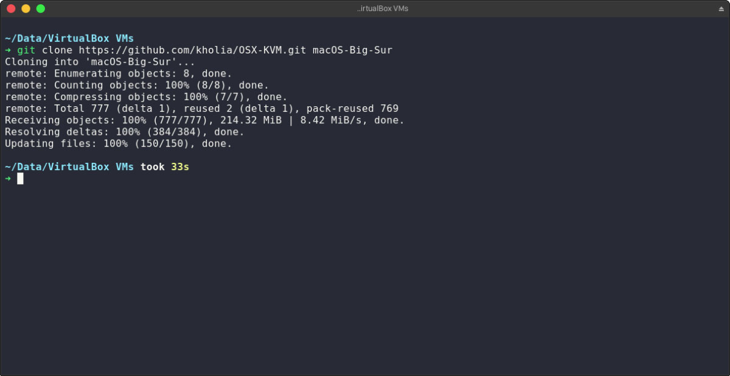Click the "Receiving objects" line showing 214.32 MiB
730x376 pixels.
tap(204, 120)
